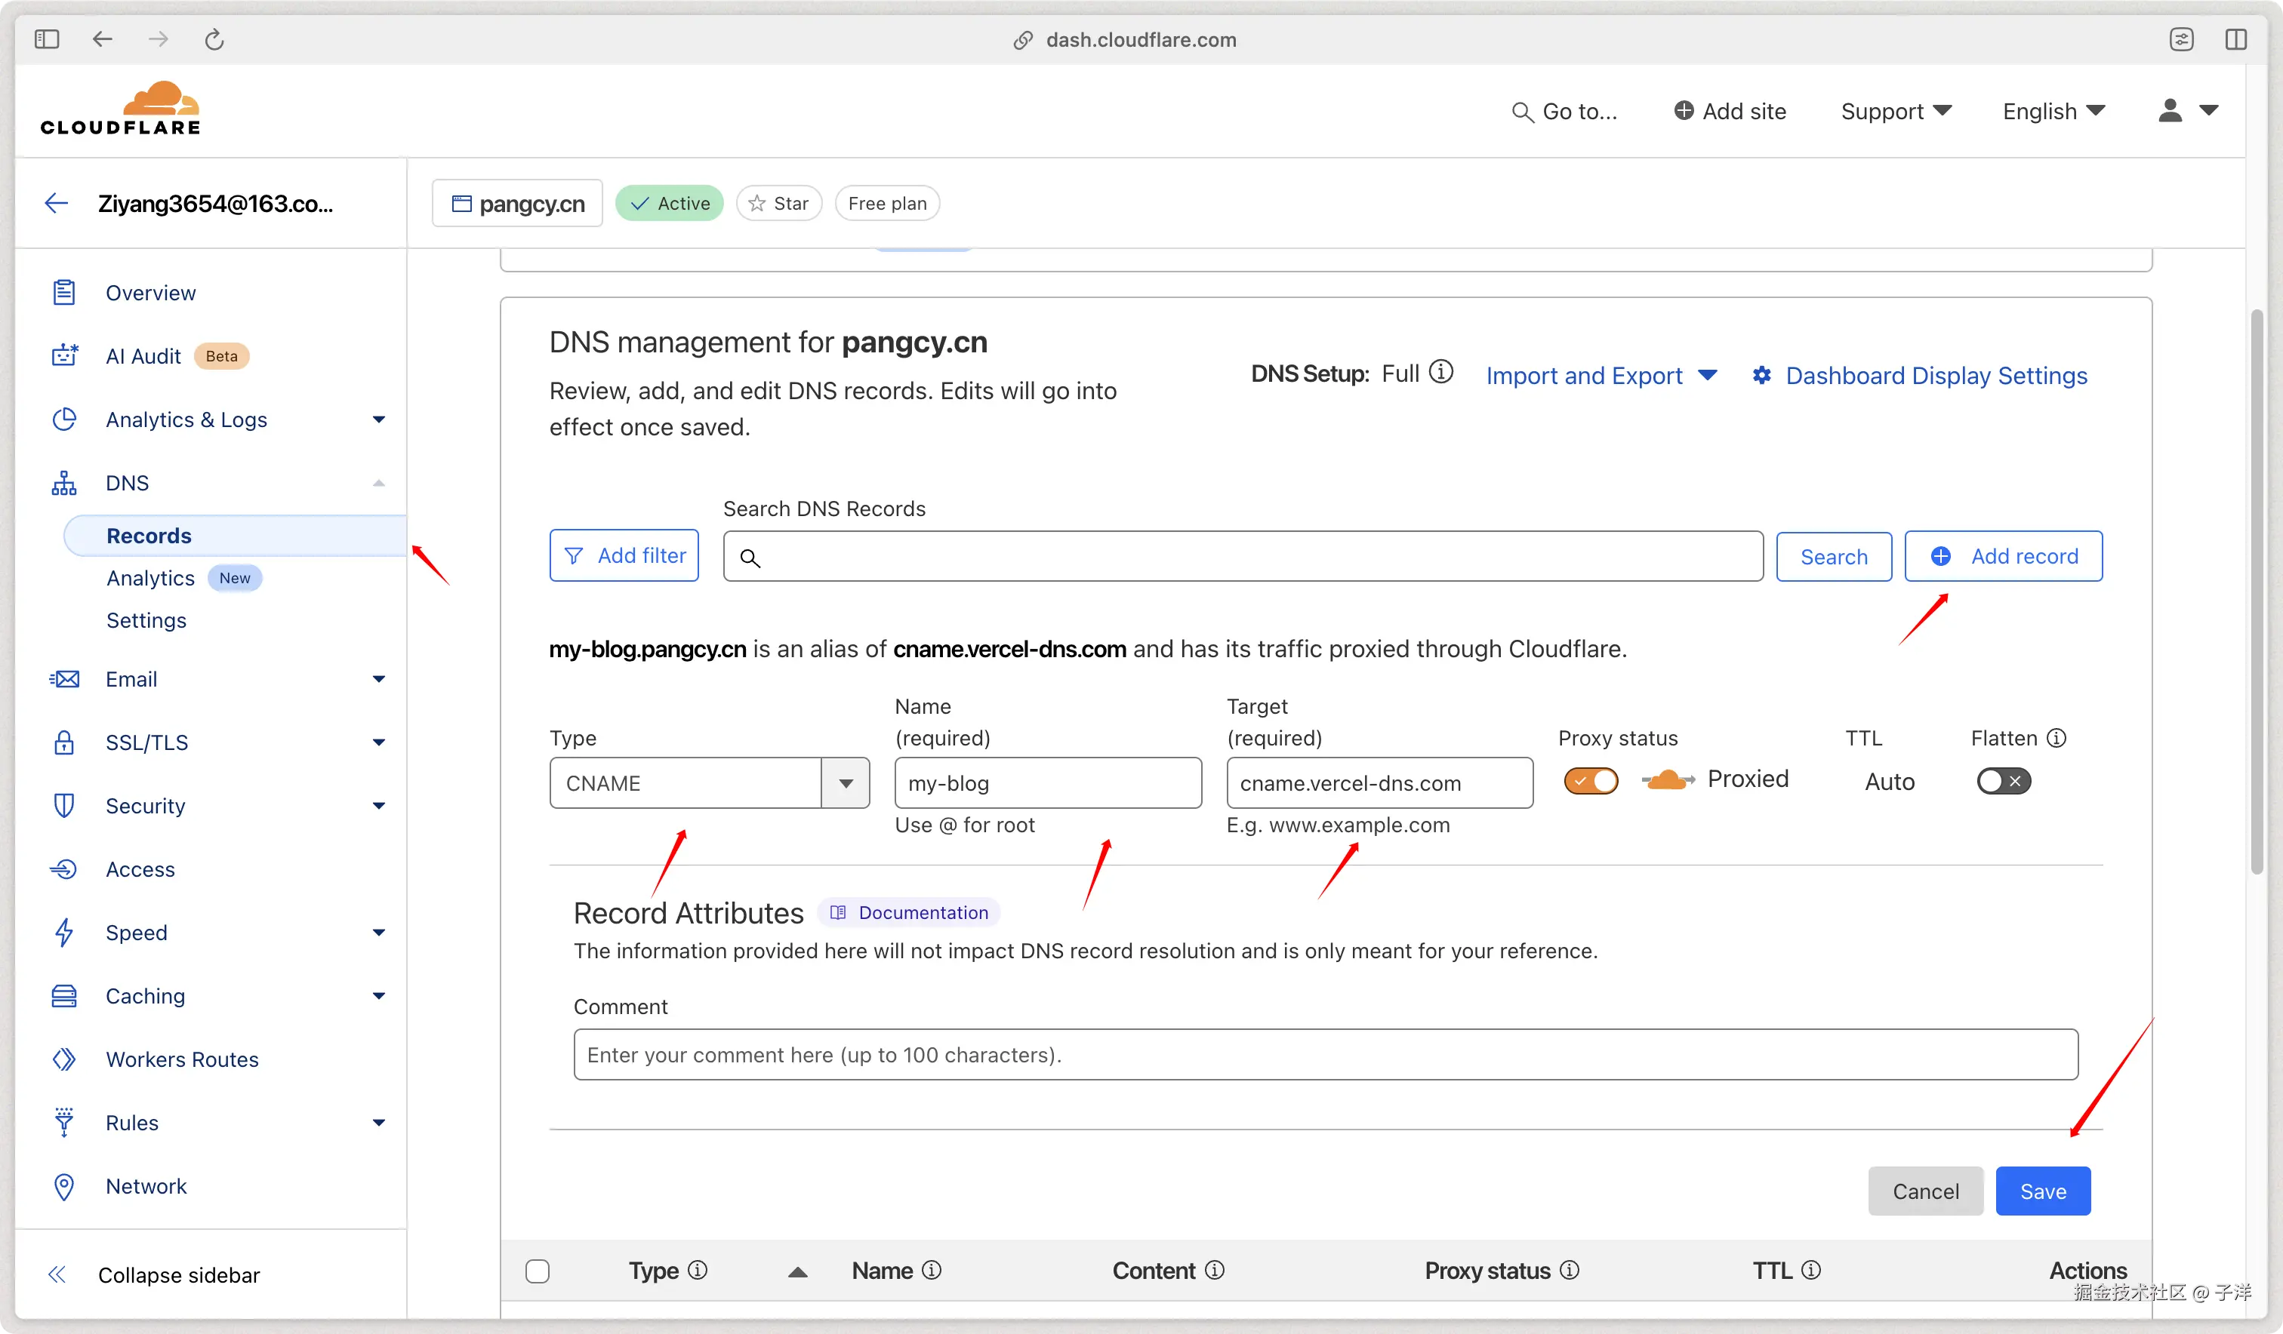Image resolution: width=2283 pixels, height=1334 pixels.
Task: Open Dashboard Display Settings gear
Action: pyautogui.click(x=1761, y=375)
